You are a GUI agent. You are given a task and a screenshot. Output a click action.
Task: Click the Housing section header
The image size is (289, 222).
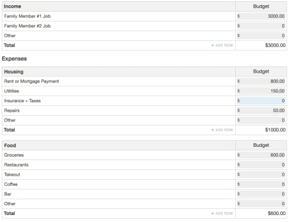(x=14, y=72)
